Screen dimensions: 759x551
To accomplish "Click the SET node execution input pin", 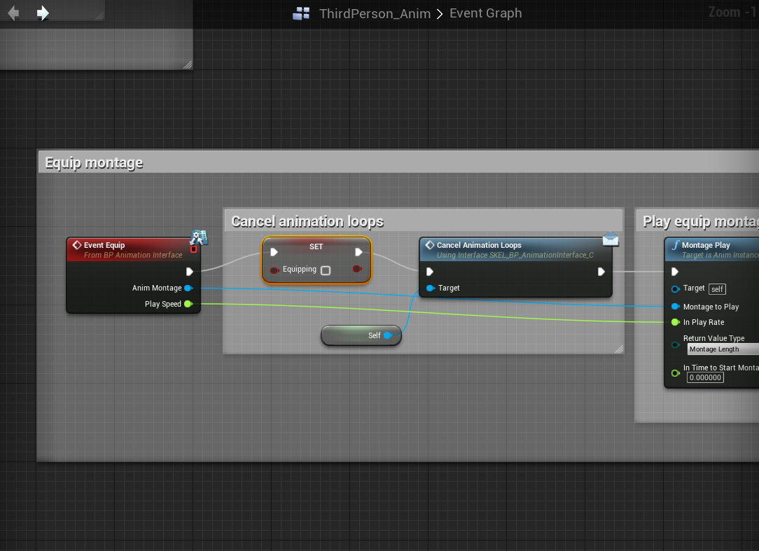I will click(274, 252).
